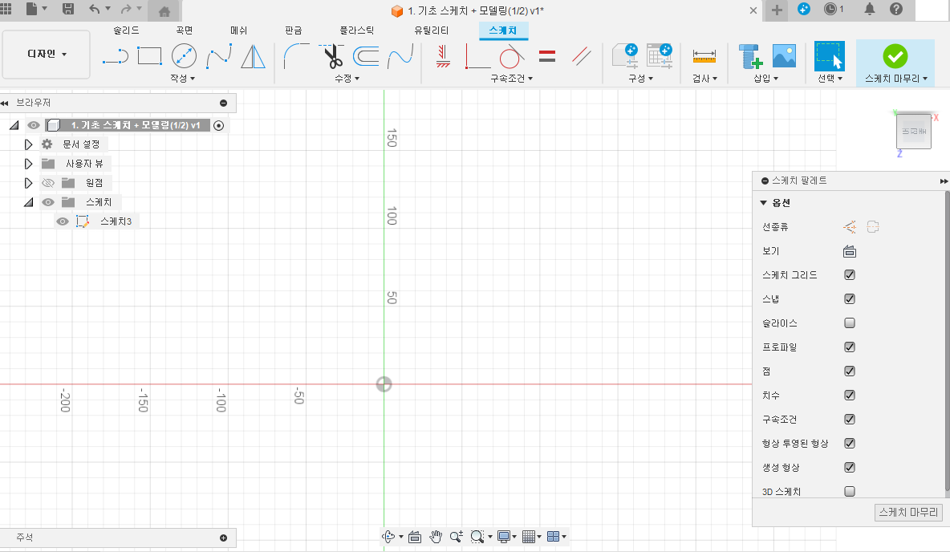Viewport: 950px width, 552px height.
Task: Select the Spline sketch tool
Action: click(x=219, y=55)
